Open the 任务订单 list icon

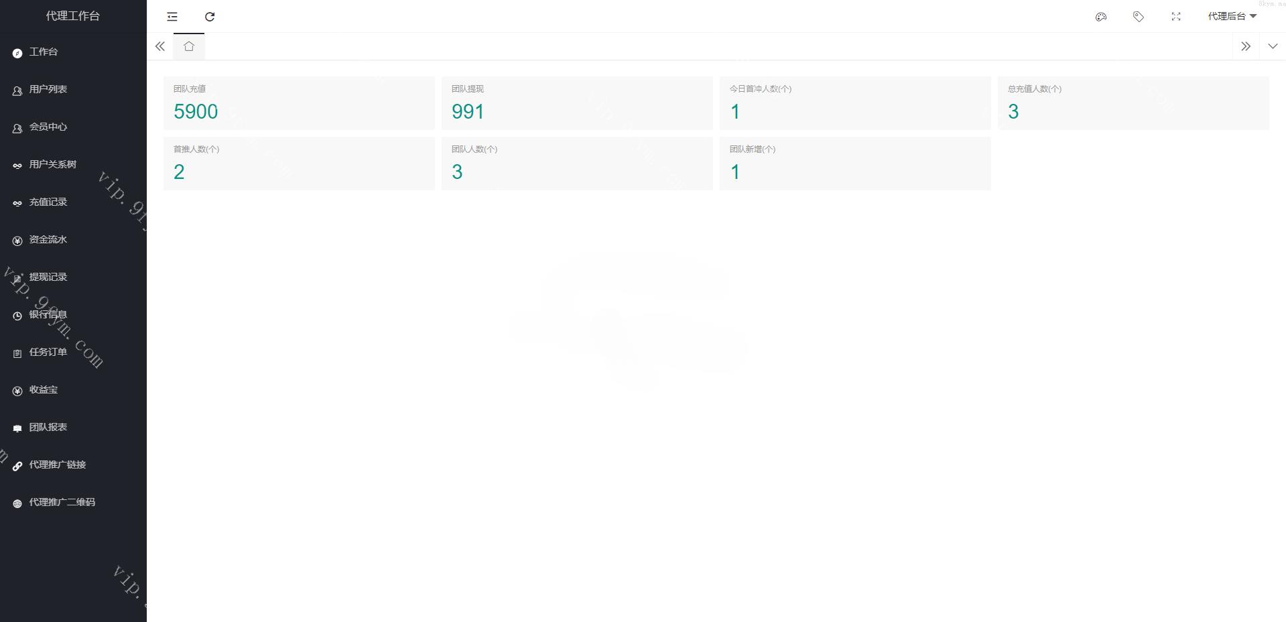(17, 353)
